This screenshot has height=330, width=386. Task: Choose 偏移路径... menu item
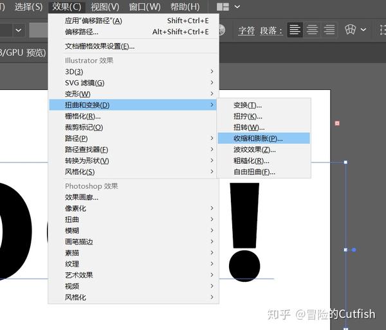(134, 31)
